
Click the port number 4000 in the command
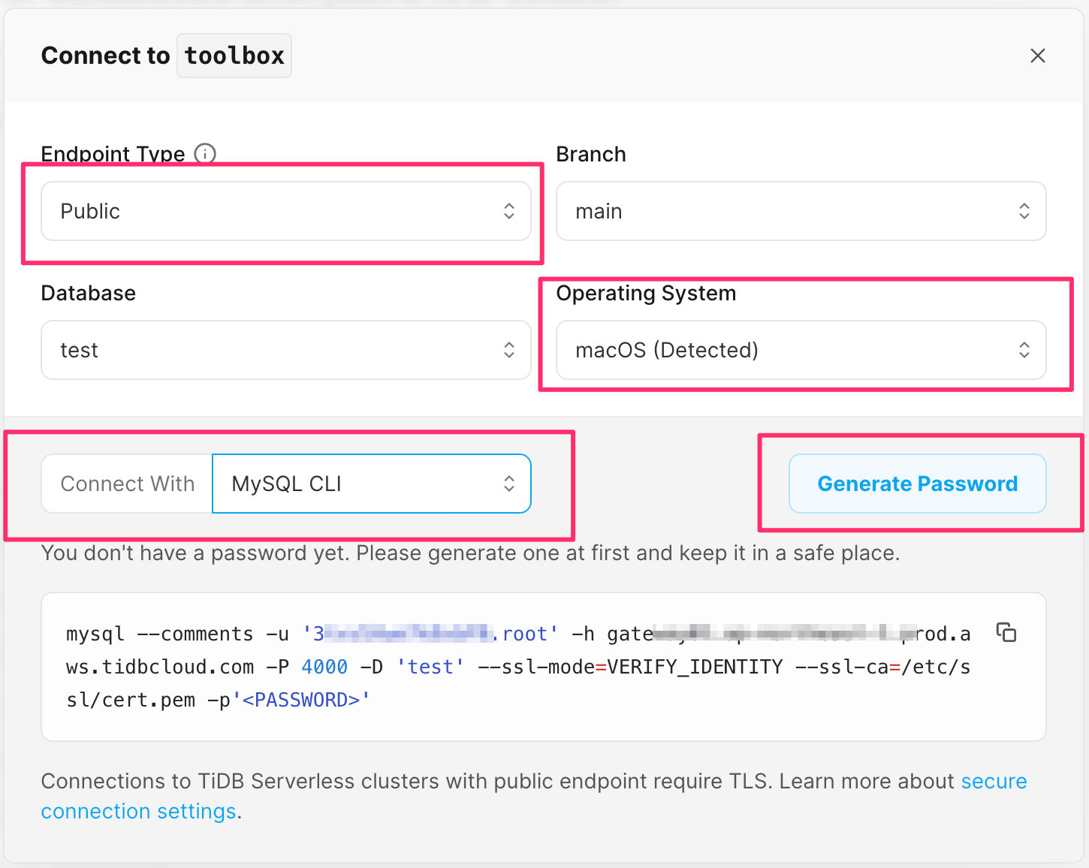324,667
